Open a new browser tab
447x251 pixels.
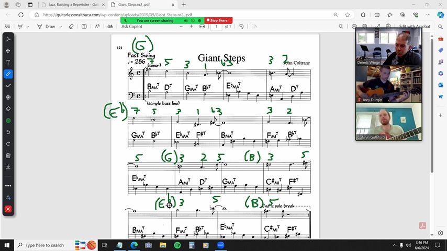[x=183, y=5]
